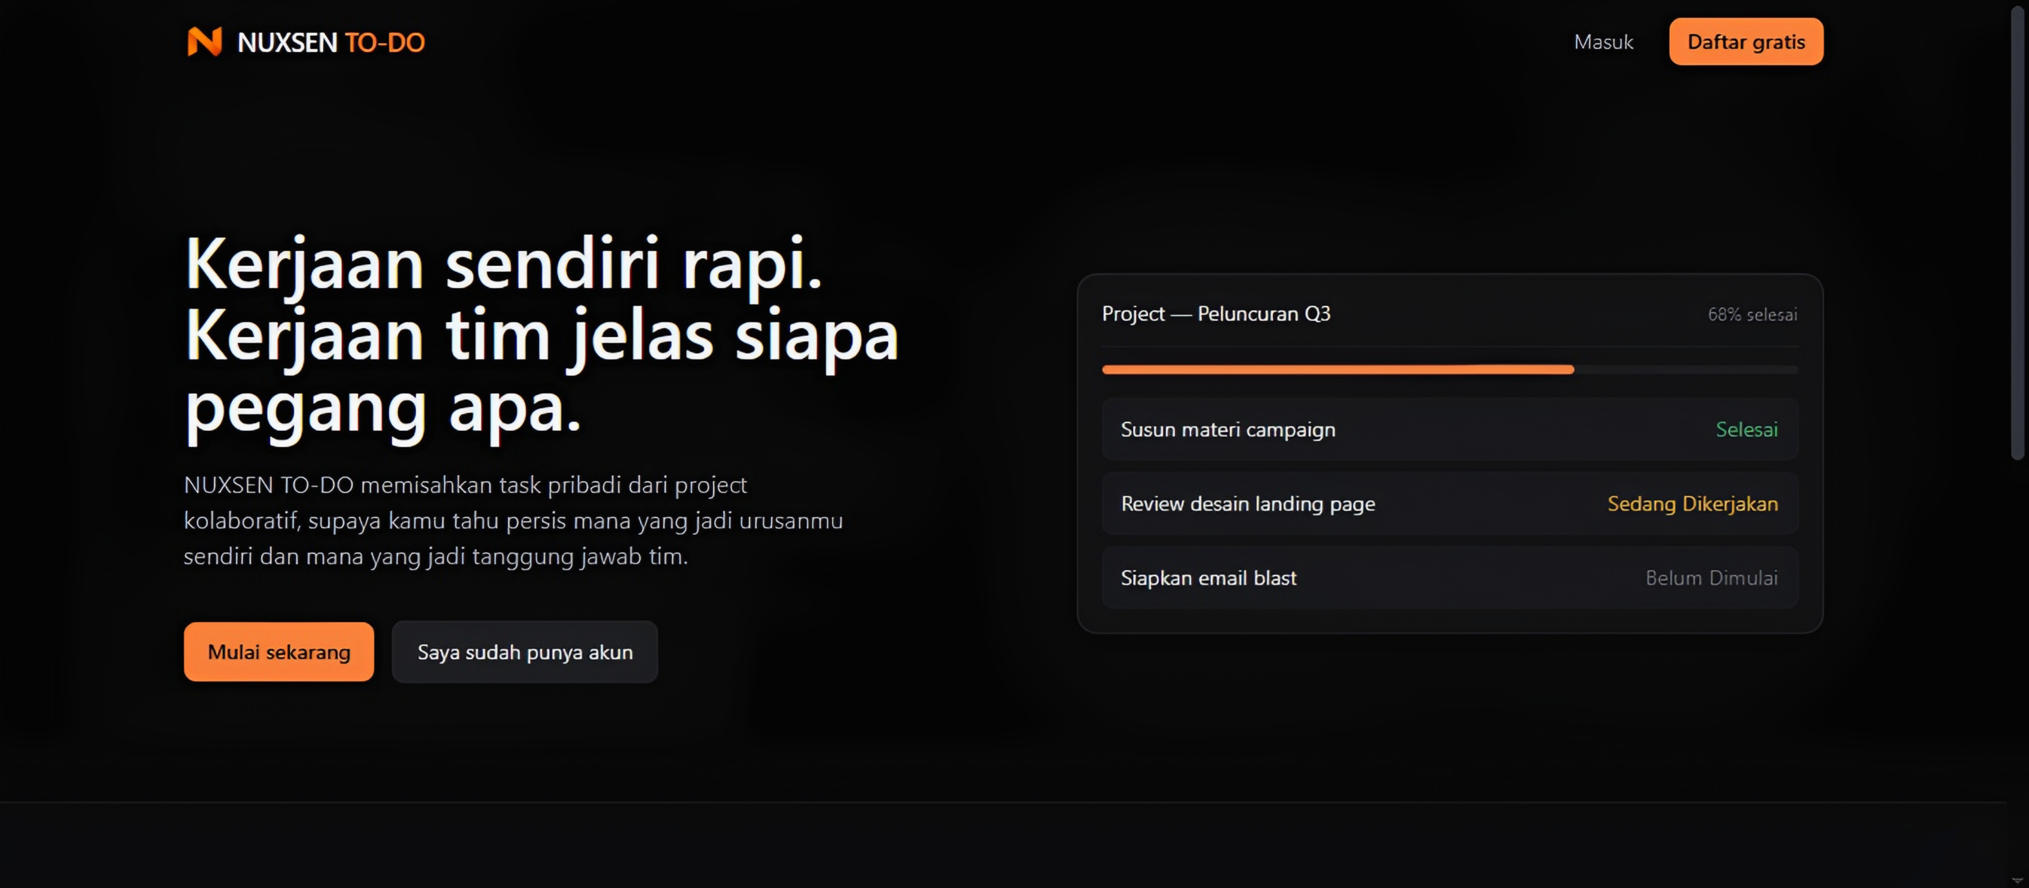Click the Project — Peluncuran Q3 title

pos(1215,313)
